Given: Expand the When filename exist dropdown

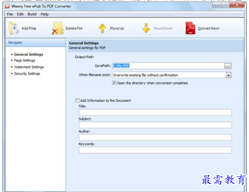Looking at the screenshot, I should click(x=228, y=75).
